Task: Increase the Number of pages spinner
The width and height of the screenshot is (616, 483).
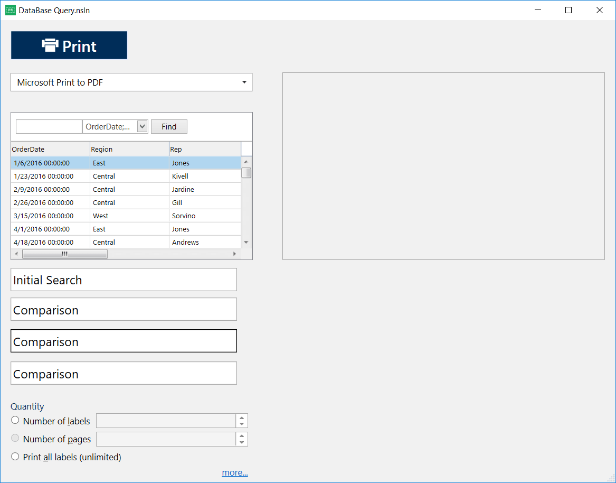Action: [x=242, y=436]
